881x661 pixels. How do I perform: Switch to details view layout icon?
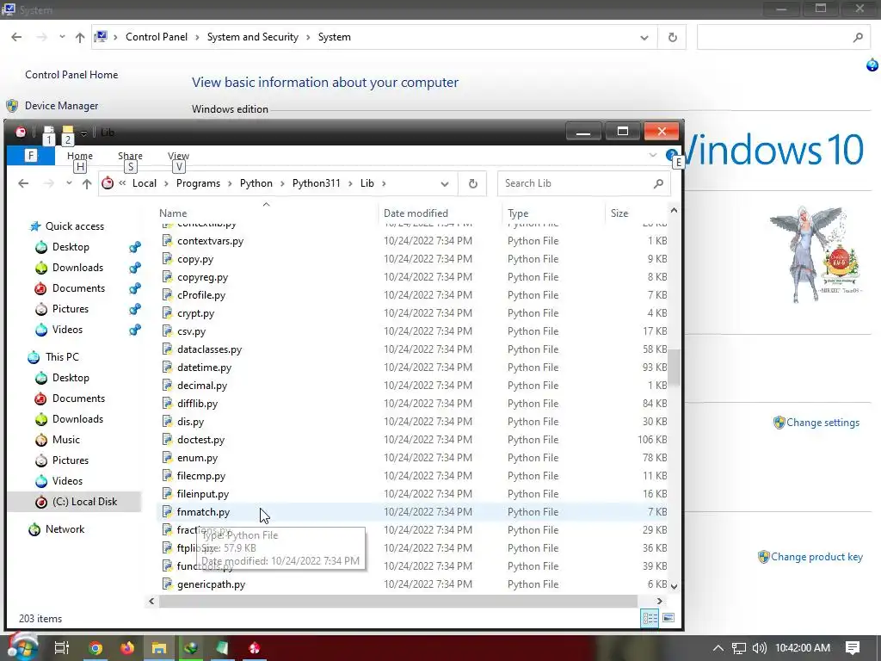650,618
